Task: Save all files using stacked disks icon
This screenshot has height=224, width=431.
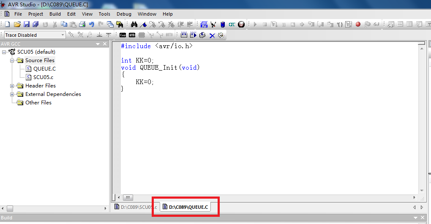Action: coord(36,24)
